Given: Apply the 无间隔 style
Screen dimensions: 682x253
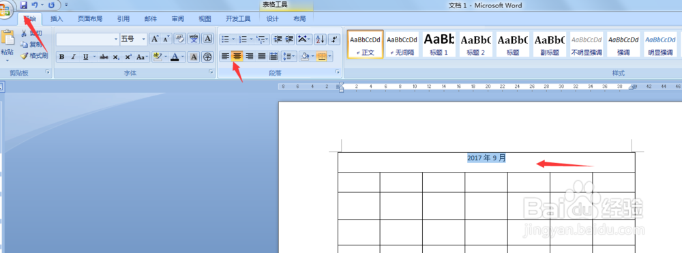Looking at the screenshot, I should [402, 44].
